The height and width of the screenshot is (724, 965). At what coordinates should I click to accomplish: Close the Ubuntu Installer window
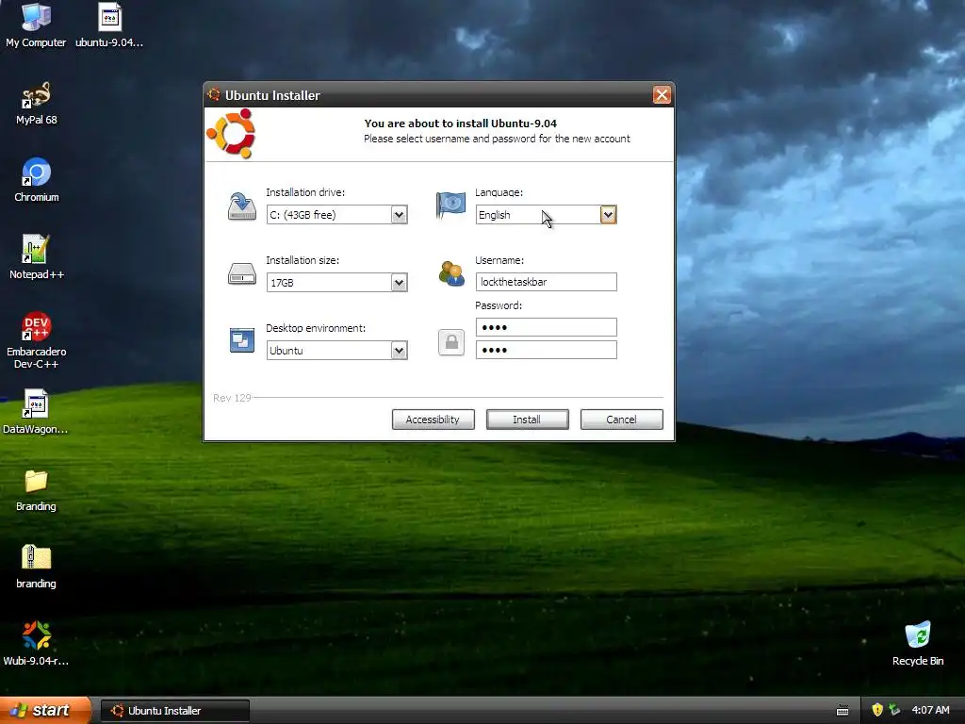(x=662, y=95)
